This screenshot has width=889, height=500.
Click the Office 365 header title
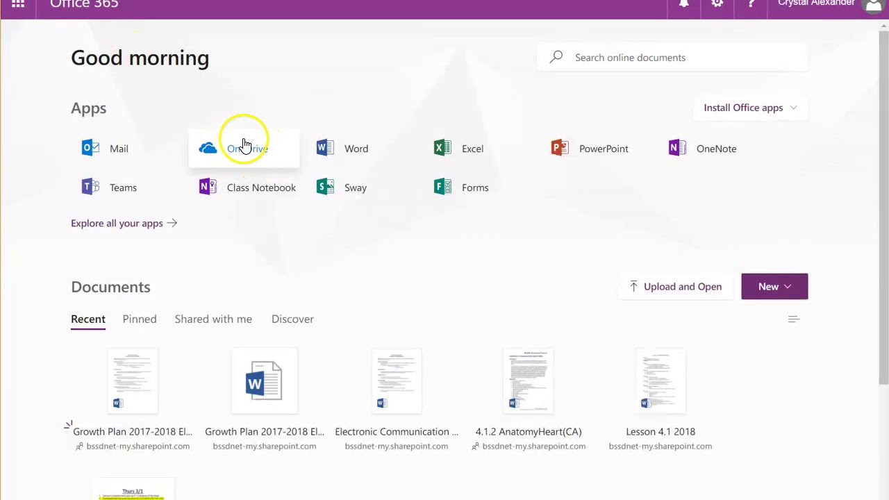point(84,4)
